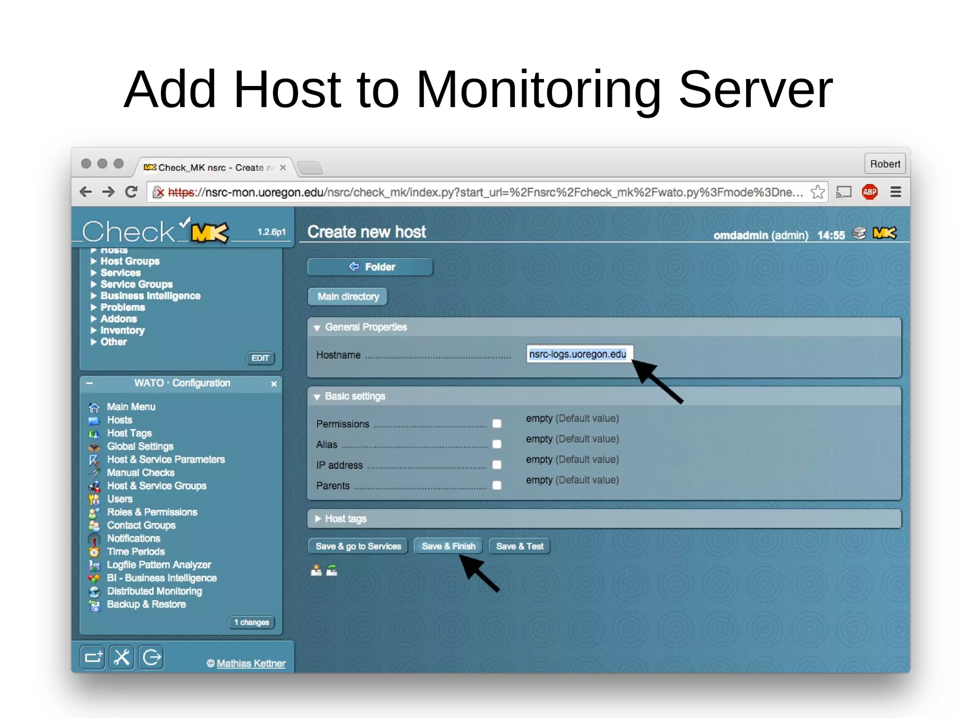Click the browser forward arrow

(x=108, y=192)
